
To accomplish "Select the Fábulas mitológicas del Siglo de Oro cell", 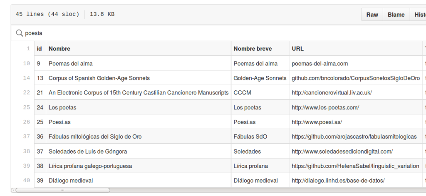I will 139,136.
